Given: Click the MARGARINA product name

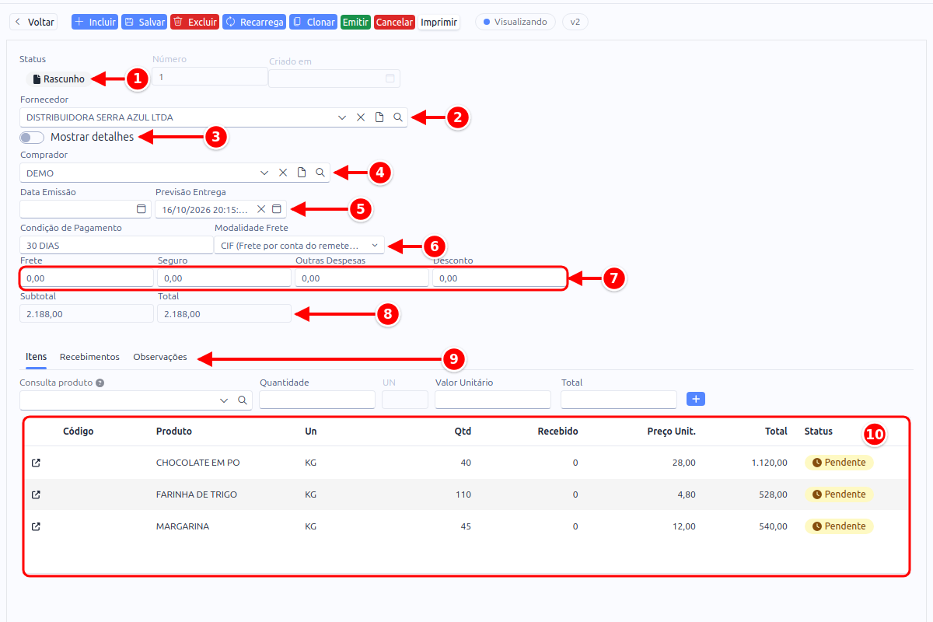Looking at the screenshot, I should coord(183,526).
